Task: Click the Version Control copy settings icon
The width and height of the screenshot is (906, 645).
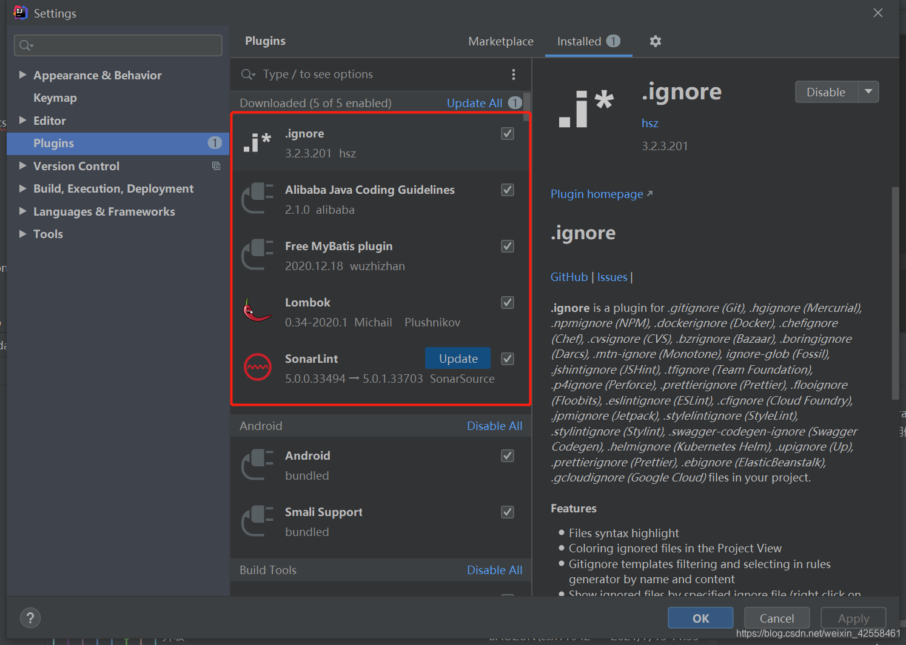Action: (x=216, y=166)
